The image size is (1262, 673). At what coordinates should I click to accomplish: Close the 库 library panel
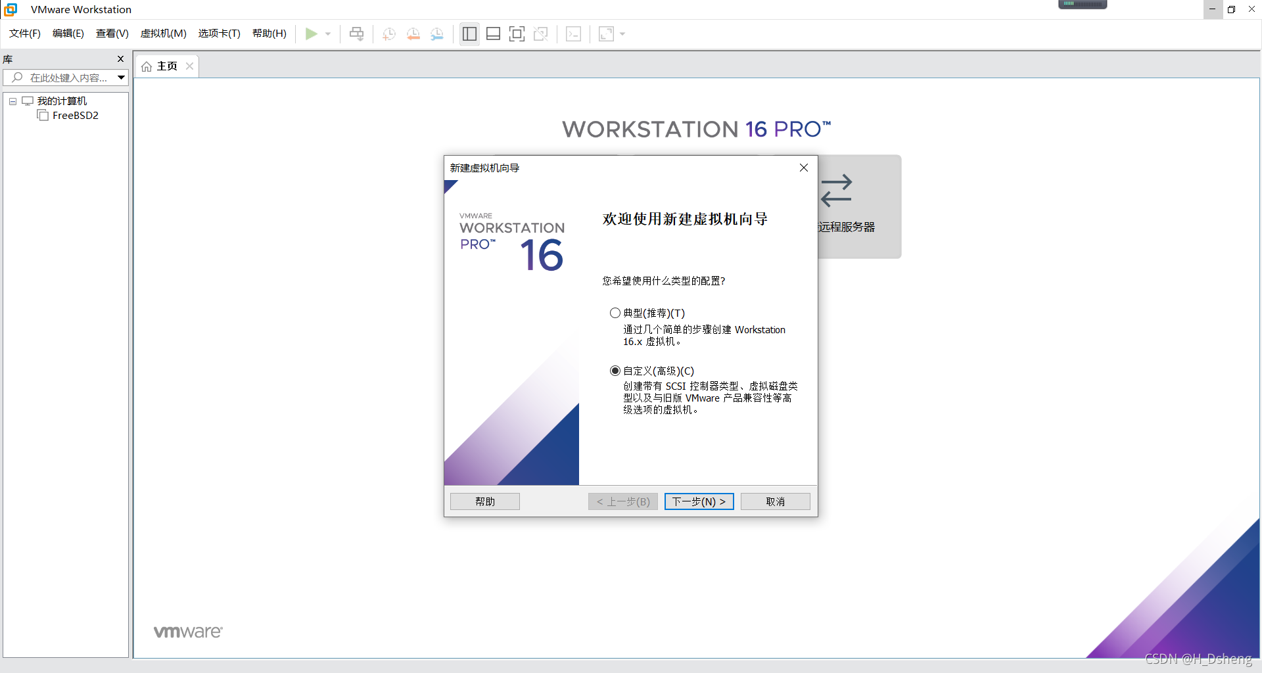(120, 59)
